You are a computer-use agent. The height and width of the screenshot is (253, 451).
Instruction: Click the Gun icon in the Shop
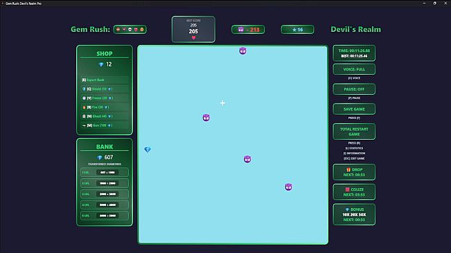pyautogui.click(x=84, y=125)
